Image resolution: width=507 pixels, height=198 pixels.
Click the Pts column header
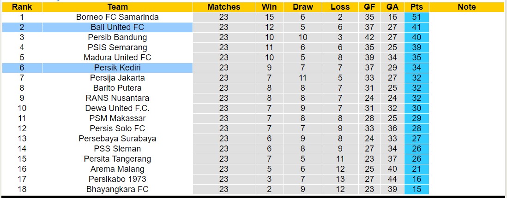416,7
